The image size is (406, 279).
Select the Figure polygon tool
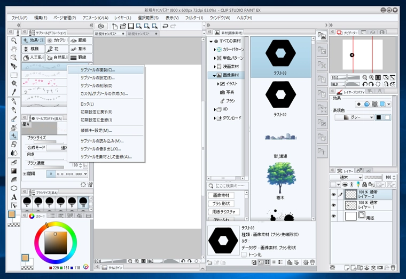(14, 188)
